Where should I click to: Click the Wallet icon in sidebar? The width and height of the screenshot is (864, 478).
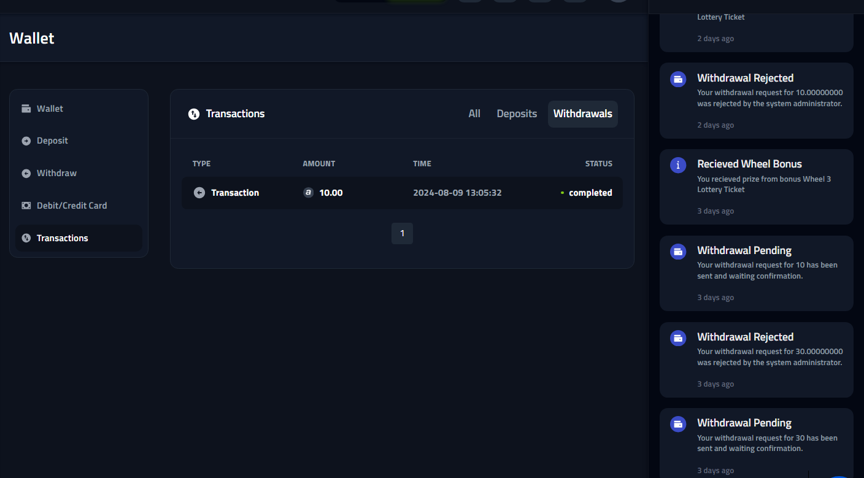26,109
